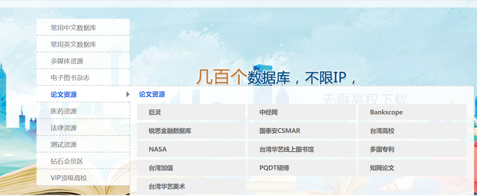Image resolution: width=477 pixels, height=196 pixels.
Task: Select 多媒体资源 in the sidebar
Action: (x=83, y=61)
